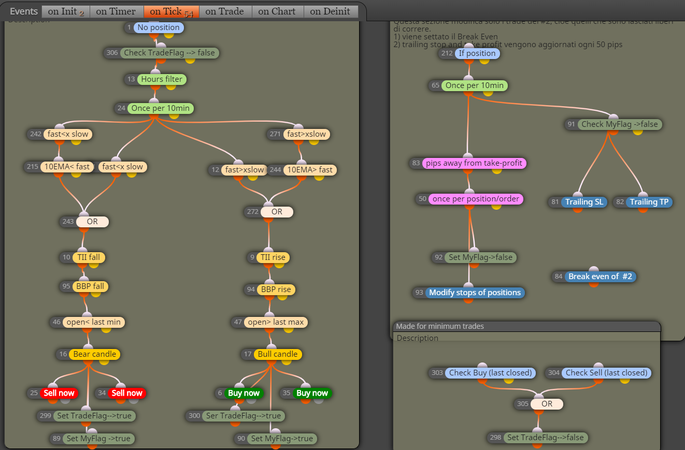Open the on Deinit events tab
The height and width of the screenshot is (450, 685).
[x=331, y=11]
